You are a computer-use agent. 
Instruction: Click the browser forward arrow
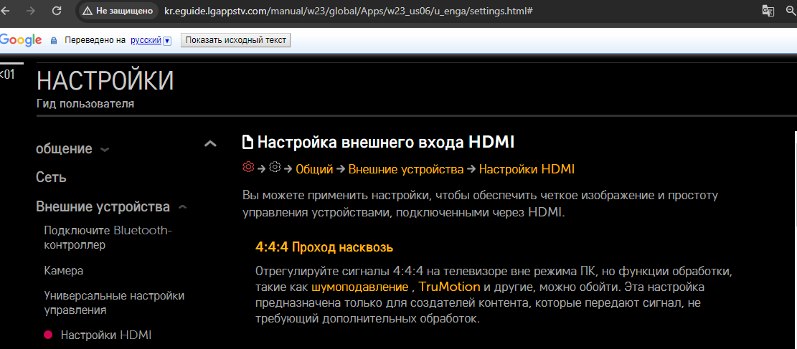pos(31,11)
